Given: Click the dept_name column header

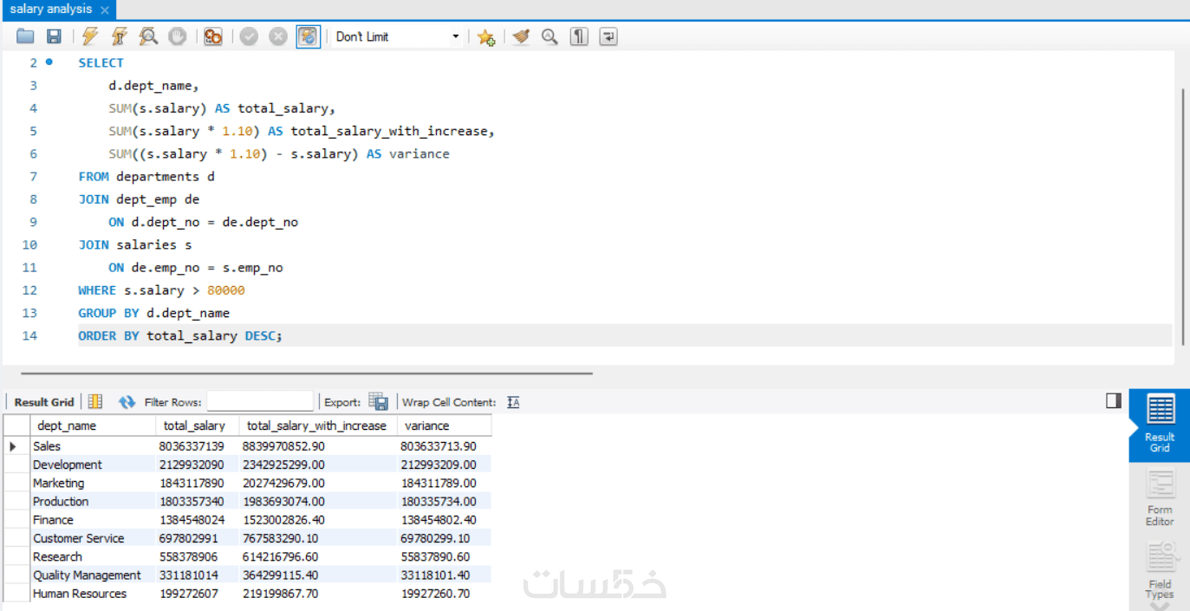Looking at the screenshot, I should coord(92,426).
